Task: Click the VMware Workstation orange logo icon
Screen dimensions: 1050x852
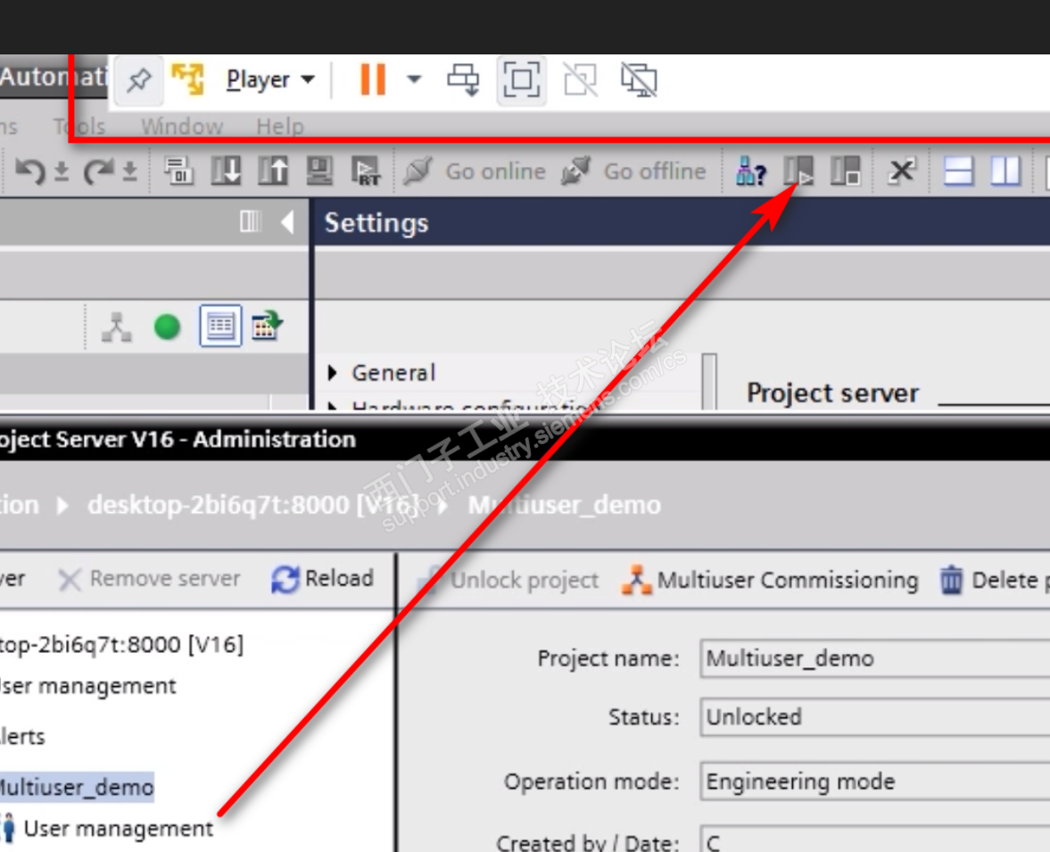Action: tap(187, 79)
